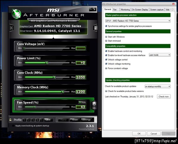Click the Memory Clock 1200 value field

(81, 92)
